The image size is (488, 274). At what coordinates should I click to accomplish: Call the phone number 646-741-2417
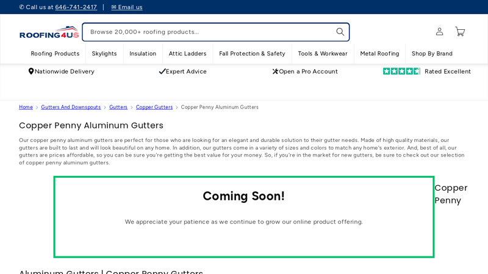pos(76,7)
